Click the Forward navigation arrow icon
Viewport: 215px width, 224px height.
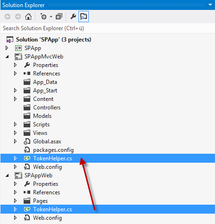(18, 17)
